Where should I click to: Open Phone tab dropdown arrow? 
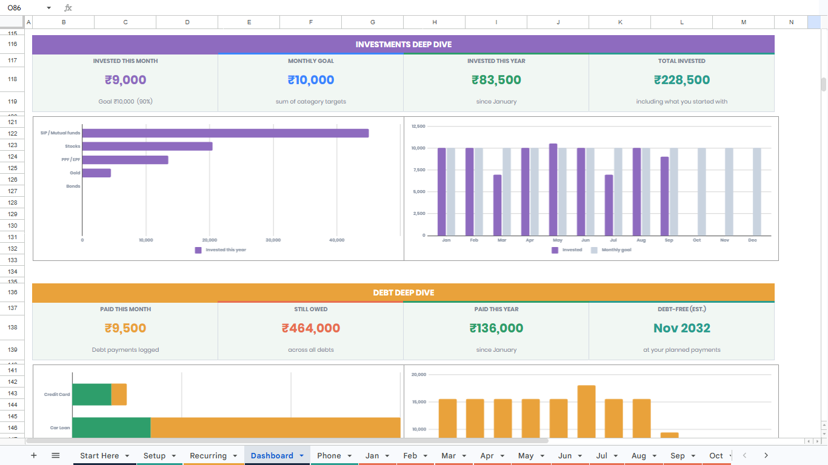(350, 456)
